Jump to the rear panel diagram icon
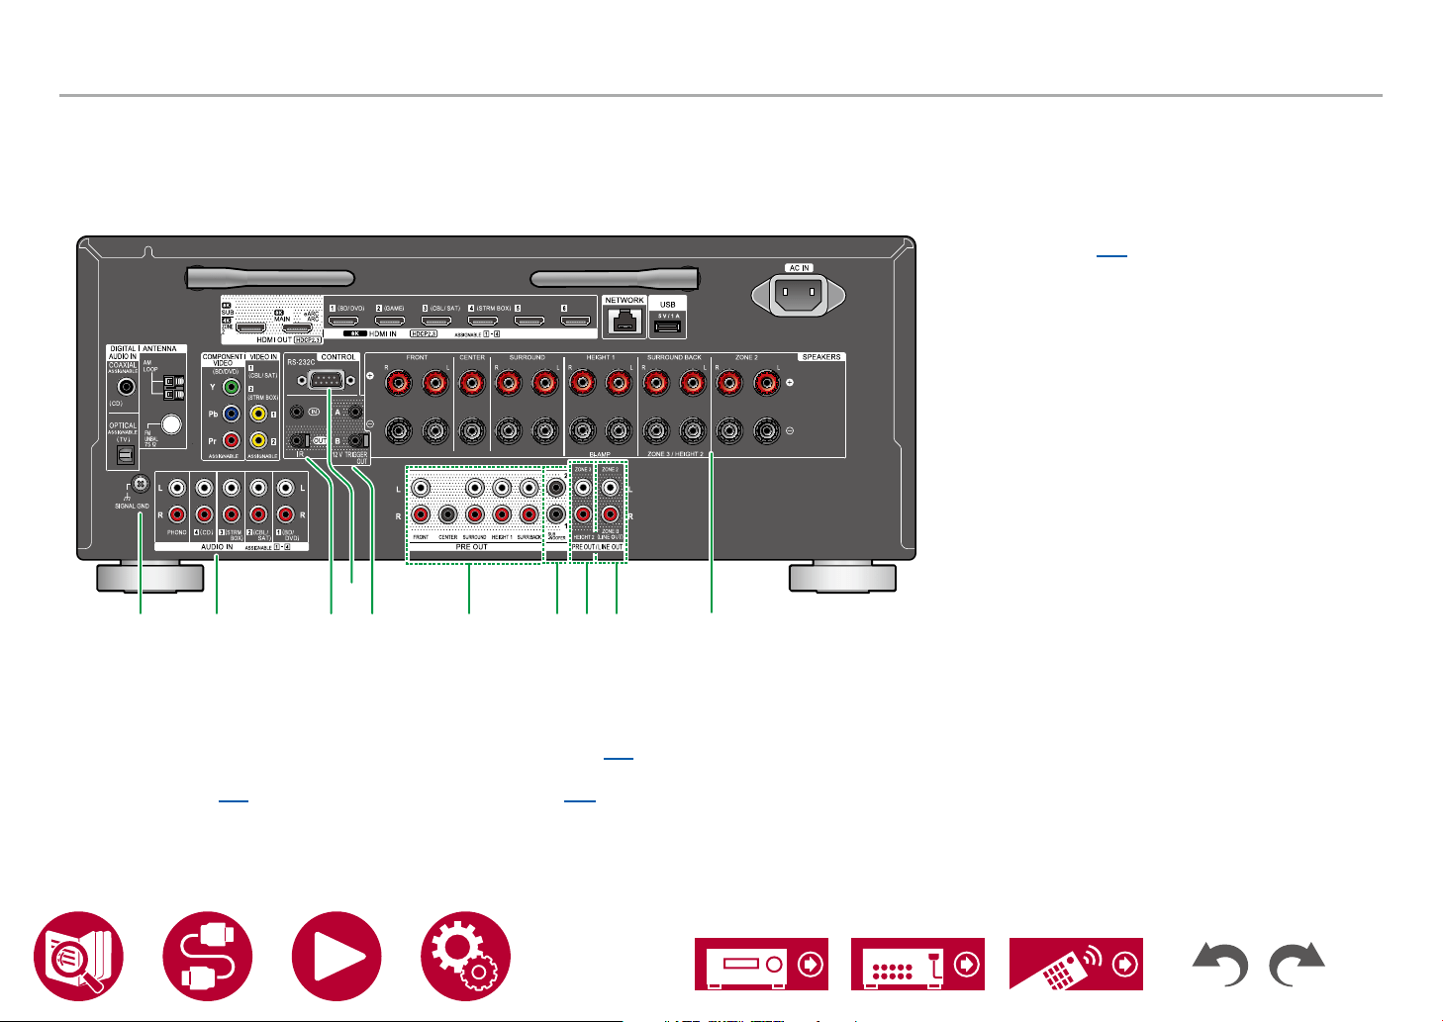This screenshot has width=1443, height=1022. pos(917,964)
